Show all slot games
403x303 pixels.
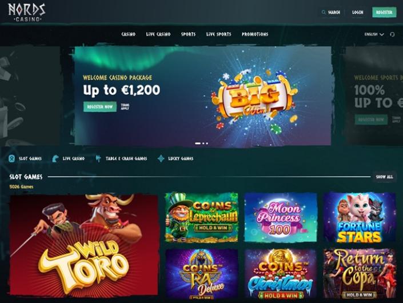384,177
